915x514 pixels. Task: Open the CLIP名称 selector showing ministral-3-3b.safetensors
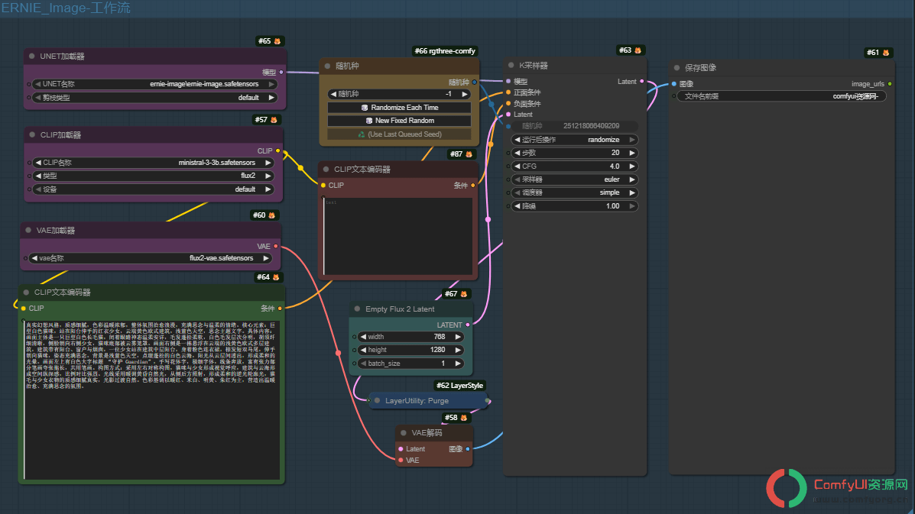tap(153, 163)
